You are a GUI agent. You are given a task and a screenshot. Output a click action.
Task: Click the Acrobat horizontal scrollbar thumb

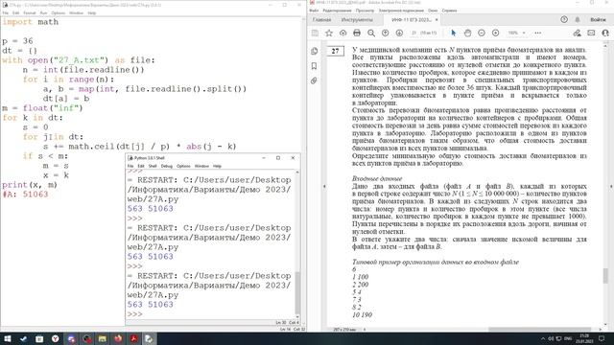pos(539,330)
